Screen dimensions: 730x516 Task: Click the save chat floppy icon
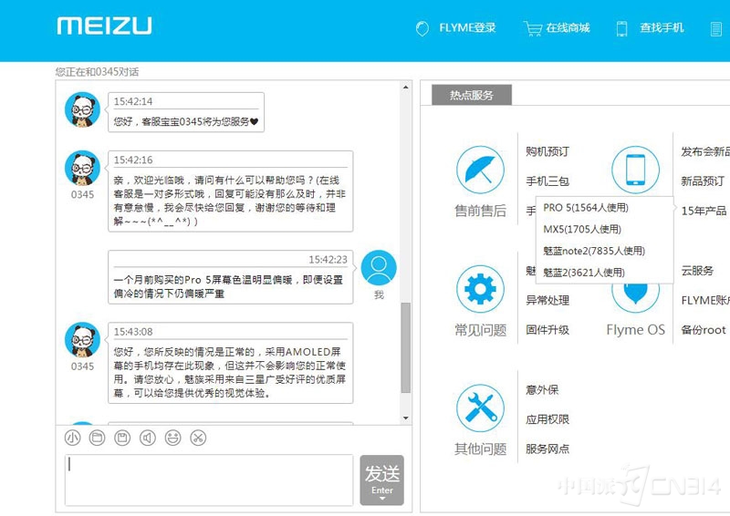(x=122, y=438)
